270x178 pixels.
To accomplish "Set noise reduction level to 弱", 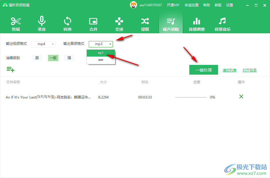I will 37,58.
